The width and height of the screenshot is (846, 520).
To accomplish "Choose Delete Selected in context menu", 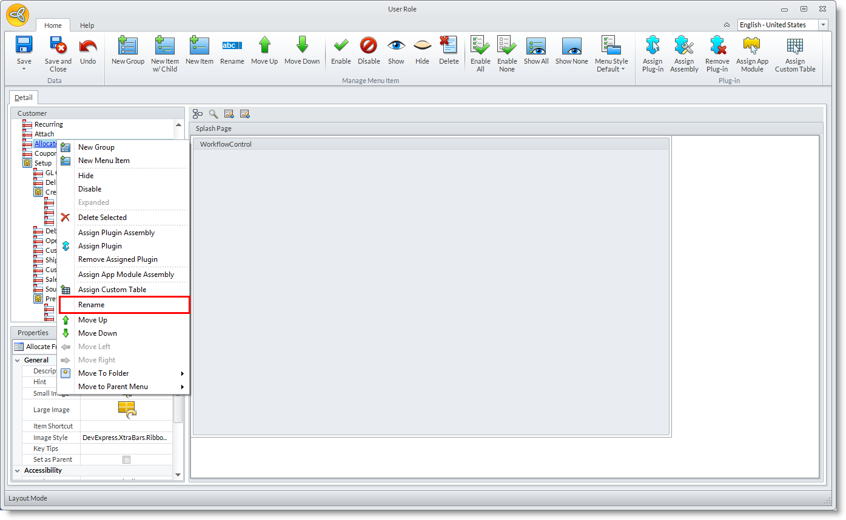I will tap(102, 218).
